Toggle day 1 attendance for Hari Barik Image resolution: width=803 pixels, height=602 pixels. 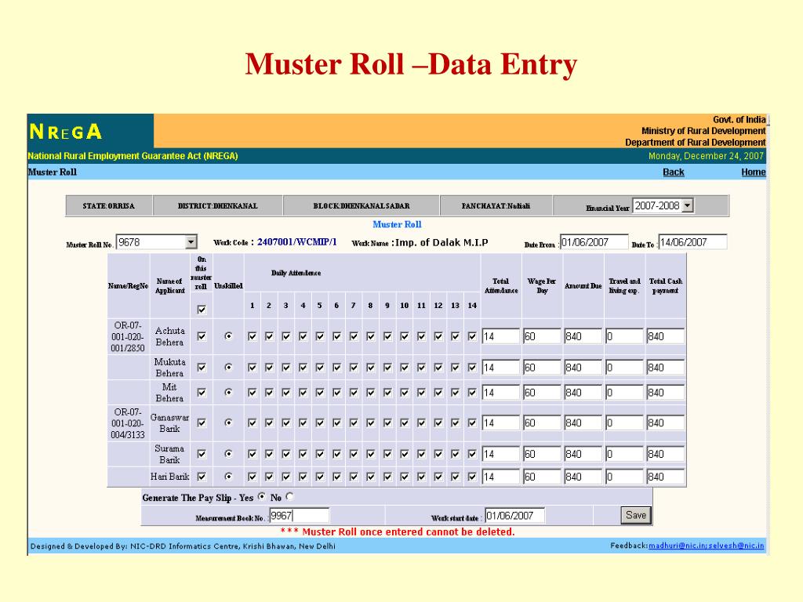[x=252, y=477]
